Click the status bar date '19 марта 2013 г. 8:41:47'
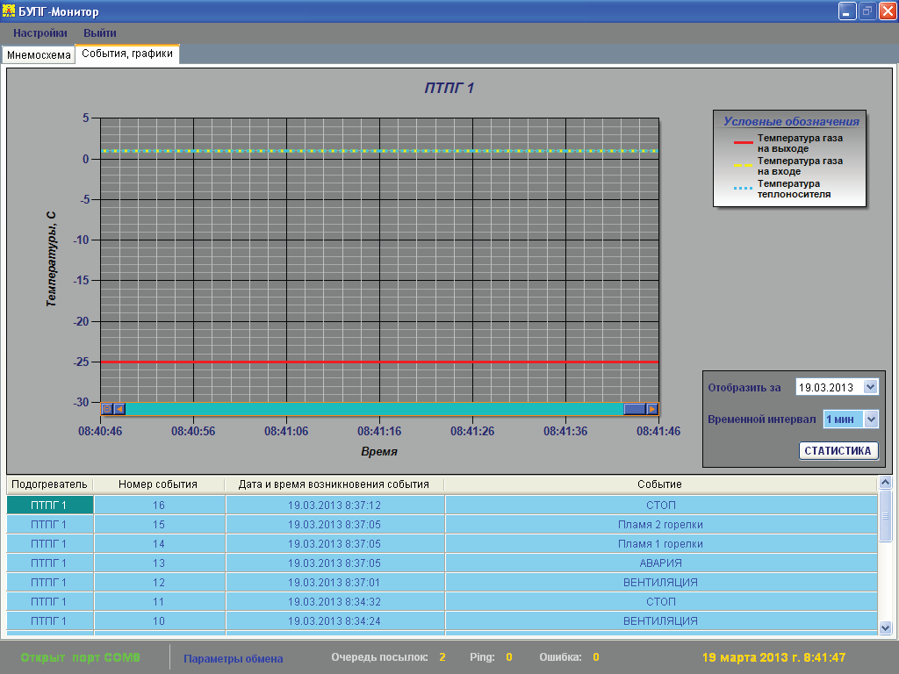The height and width of the screenshot is (674, 899). tap(774, 657)
